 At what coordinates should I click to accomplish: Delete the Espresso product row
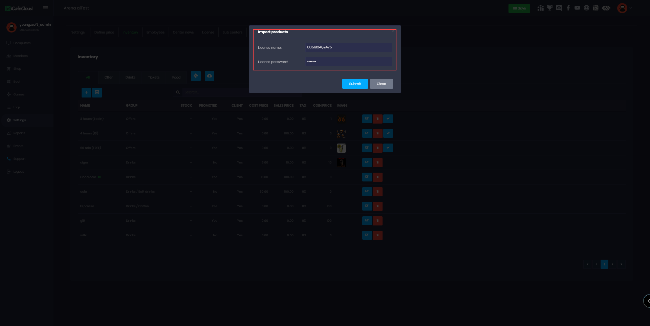(x=377, y=206)
